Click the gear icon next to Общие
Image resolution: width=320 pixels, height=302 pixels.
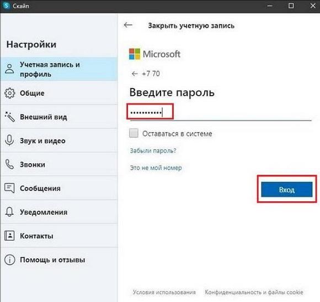(x=9, y=93)
